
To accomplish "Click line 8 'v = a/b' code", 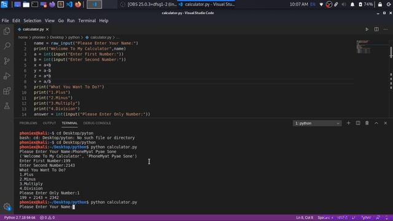I will coord(42,82).
